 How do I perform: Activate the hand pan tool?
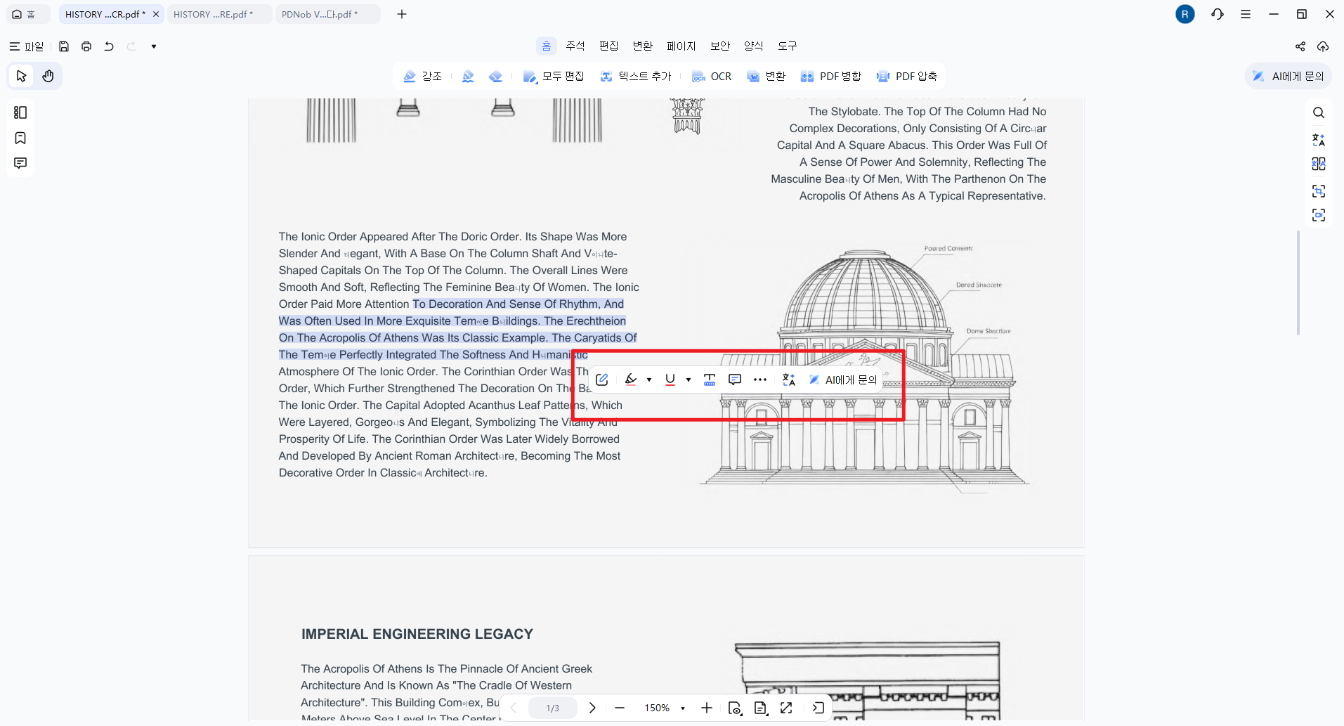pyautogui.click(x=48, y=76)
